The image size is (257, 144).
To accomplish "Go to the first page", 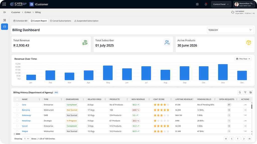I will (226, 138).
